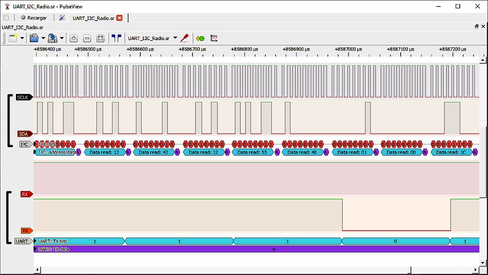
Task: Open the TX channel label
Action: click(25, 231)
